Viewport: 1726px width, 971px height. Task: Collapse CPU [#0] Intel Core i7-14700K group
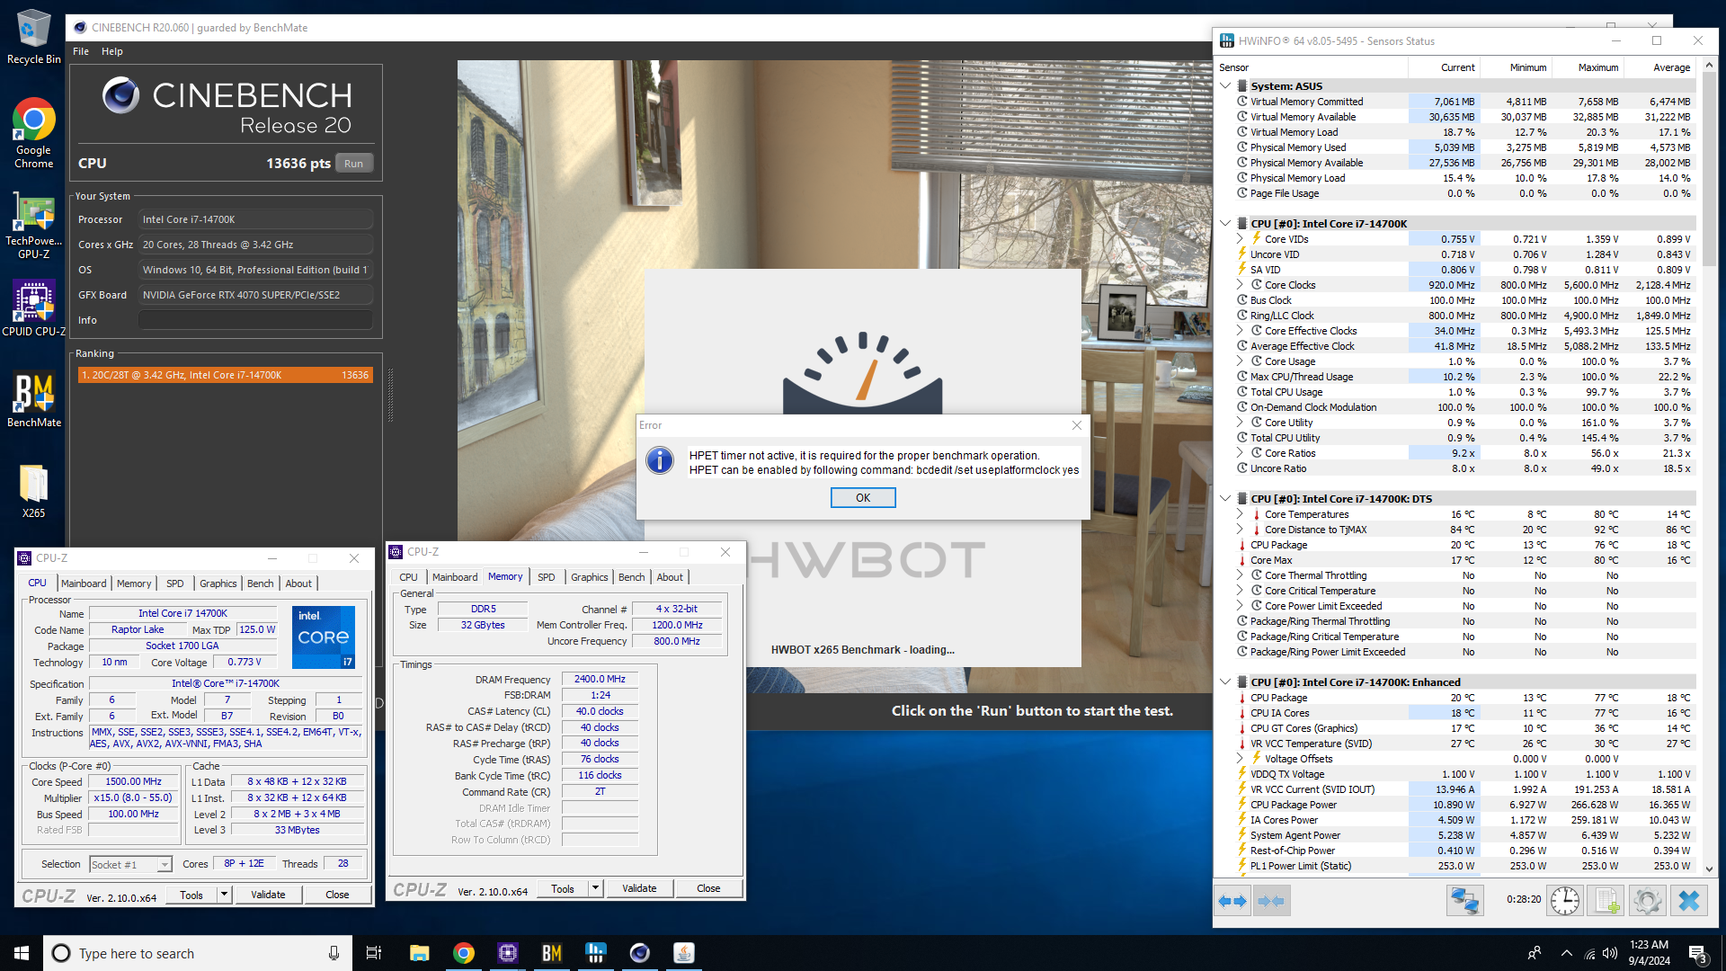[x=1225, y=224]
